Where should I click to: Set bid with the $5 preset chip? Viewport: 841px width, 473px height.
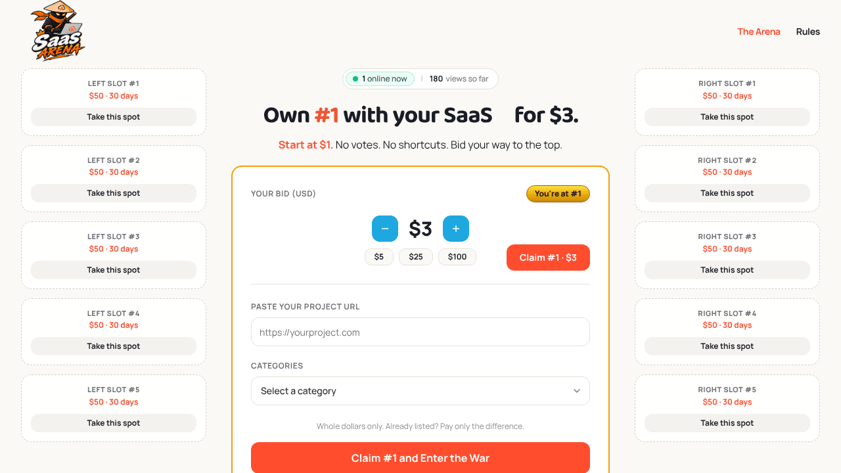coord(379,257)
